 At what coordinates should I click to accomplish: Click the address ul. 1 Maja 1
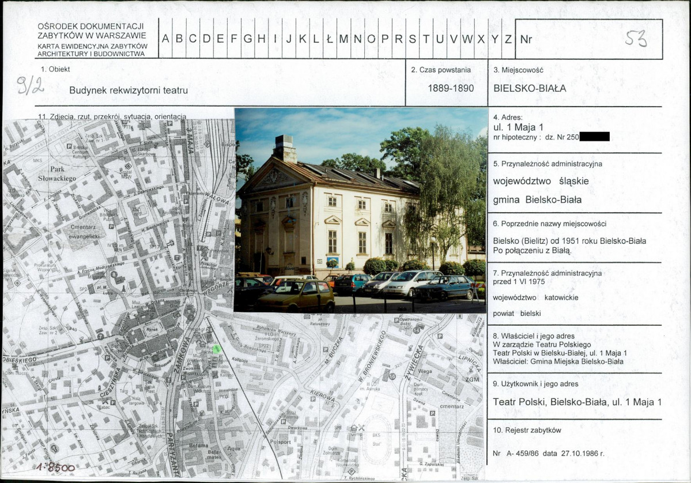(x=518, y=127)
